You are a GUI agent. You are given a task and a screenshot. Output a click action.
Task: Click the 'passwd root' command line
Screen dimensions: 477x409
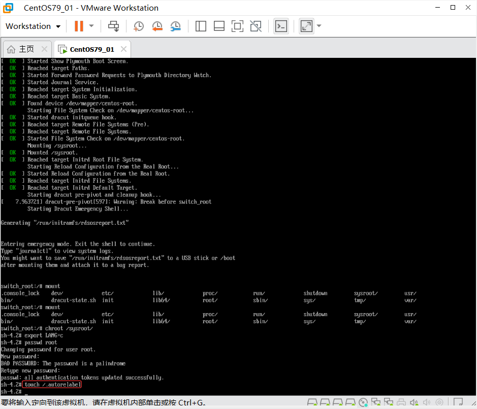point(29,343)
